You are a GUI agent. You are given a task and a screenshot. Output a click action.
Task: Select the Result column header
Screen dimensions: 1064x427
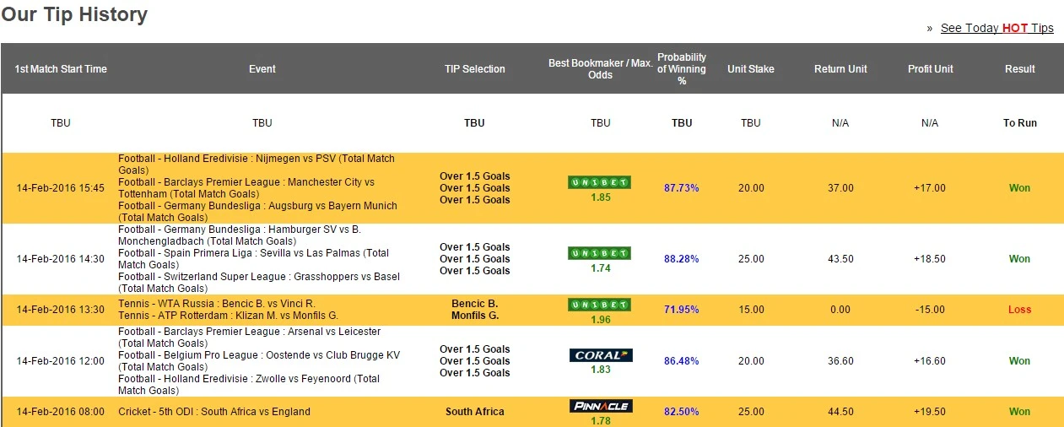(x=1019, y=69)
